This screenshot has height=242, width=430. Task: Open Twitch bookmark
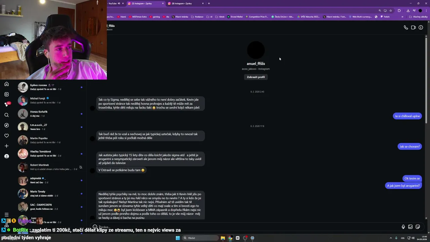coord(385,17)
